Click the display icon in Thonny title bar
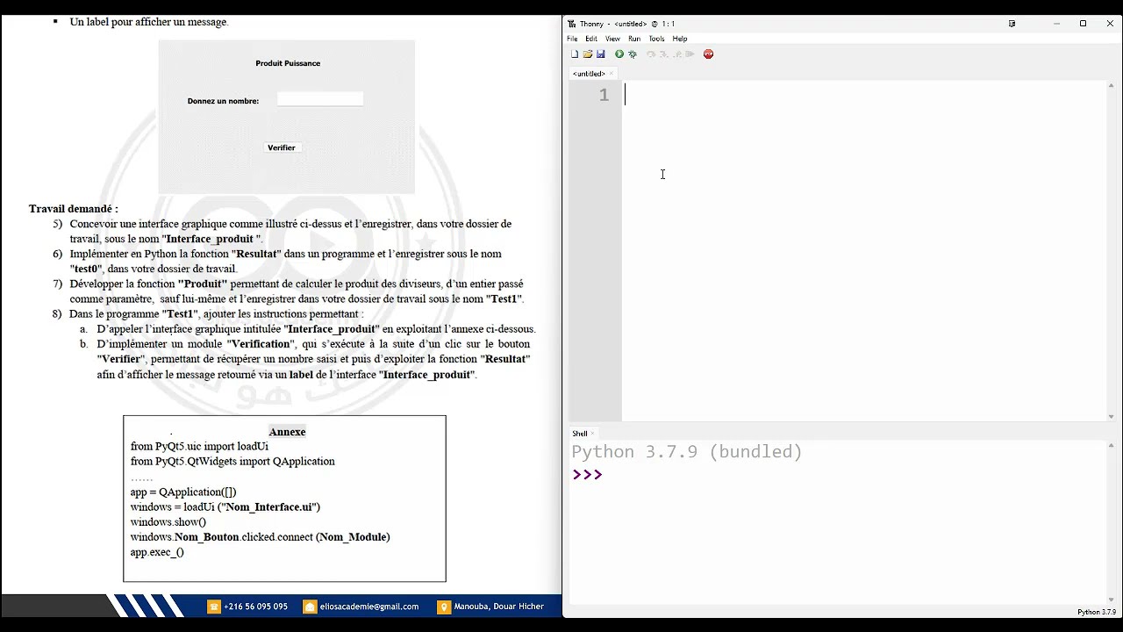1123x632 pixels. coord(1012,24)
